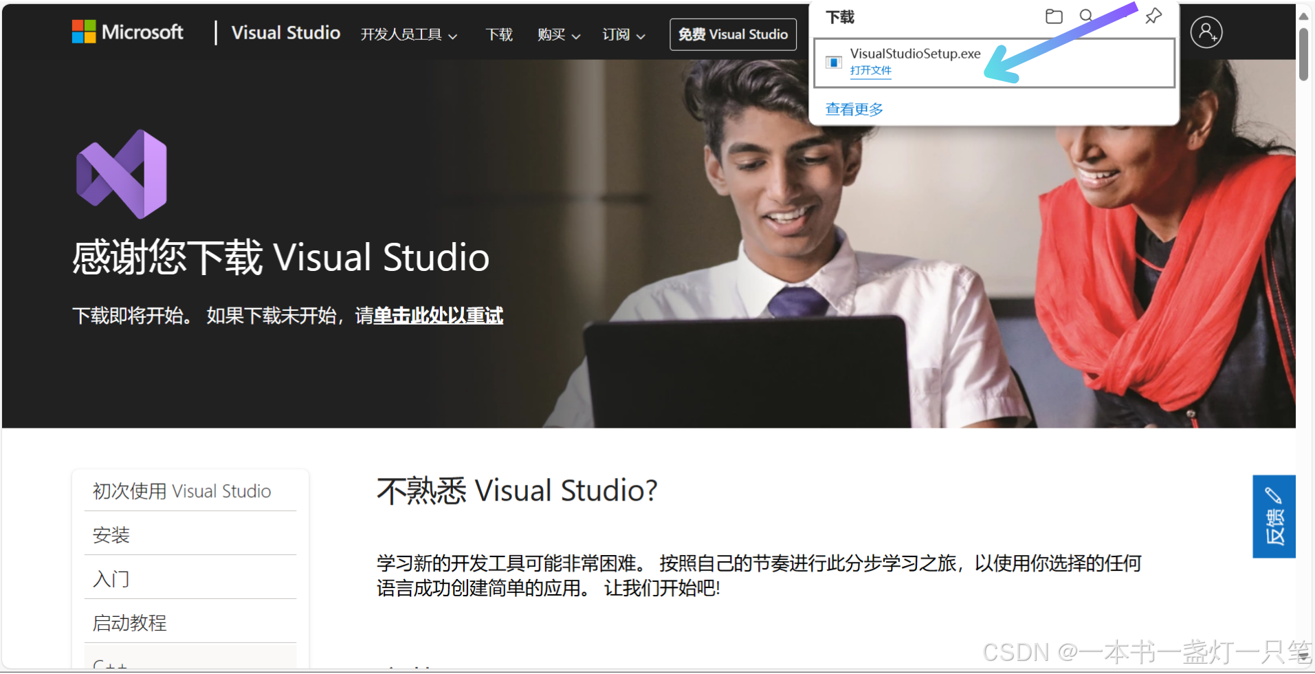Click 查看更多 in downloads panel
Screen dimensions: 1315x674
tap(854, 109)
